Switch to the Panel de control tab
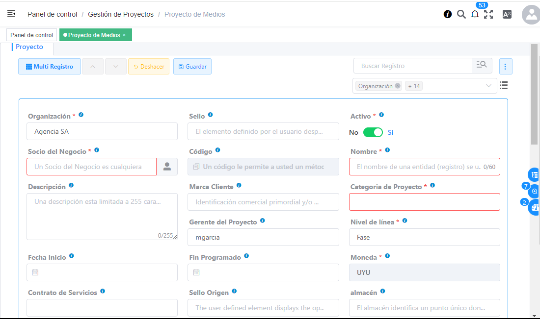The width and height of the screenshot is (540, 319). pos(32,35)
